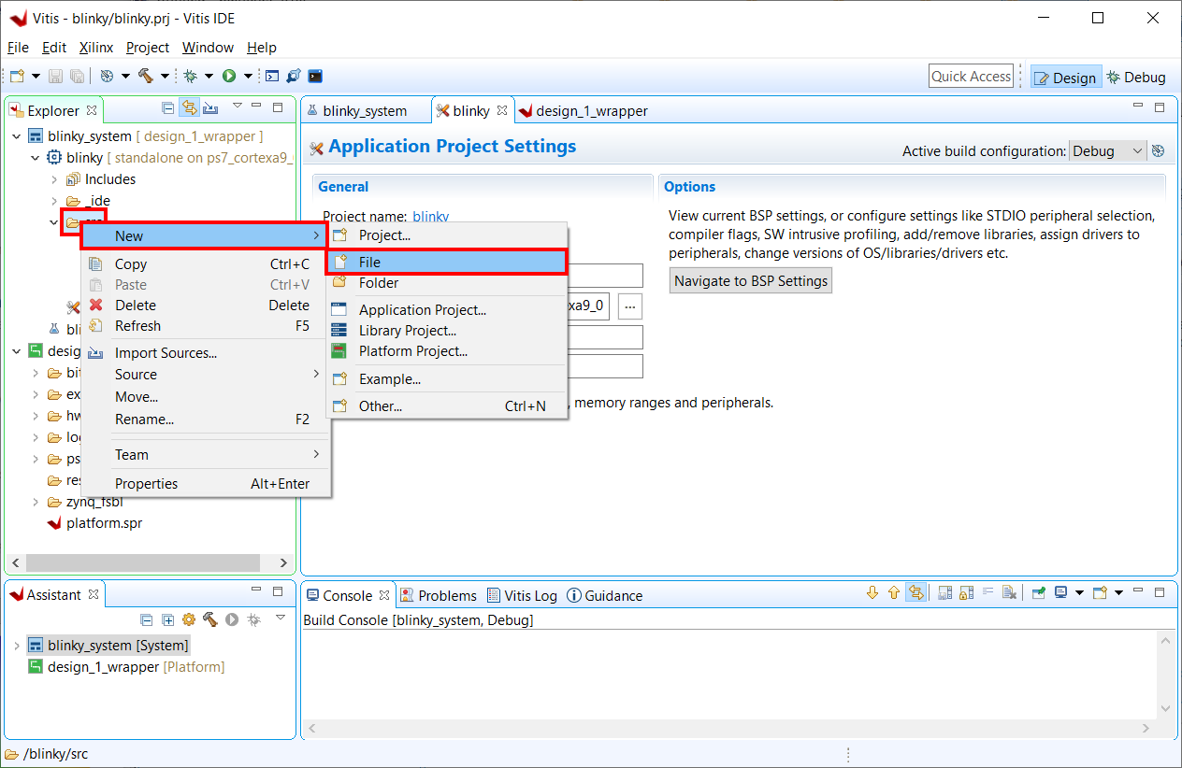Expand the Includes folder node
This screenshot has width=1182, height=768.
54,179
